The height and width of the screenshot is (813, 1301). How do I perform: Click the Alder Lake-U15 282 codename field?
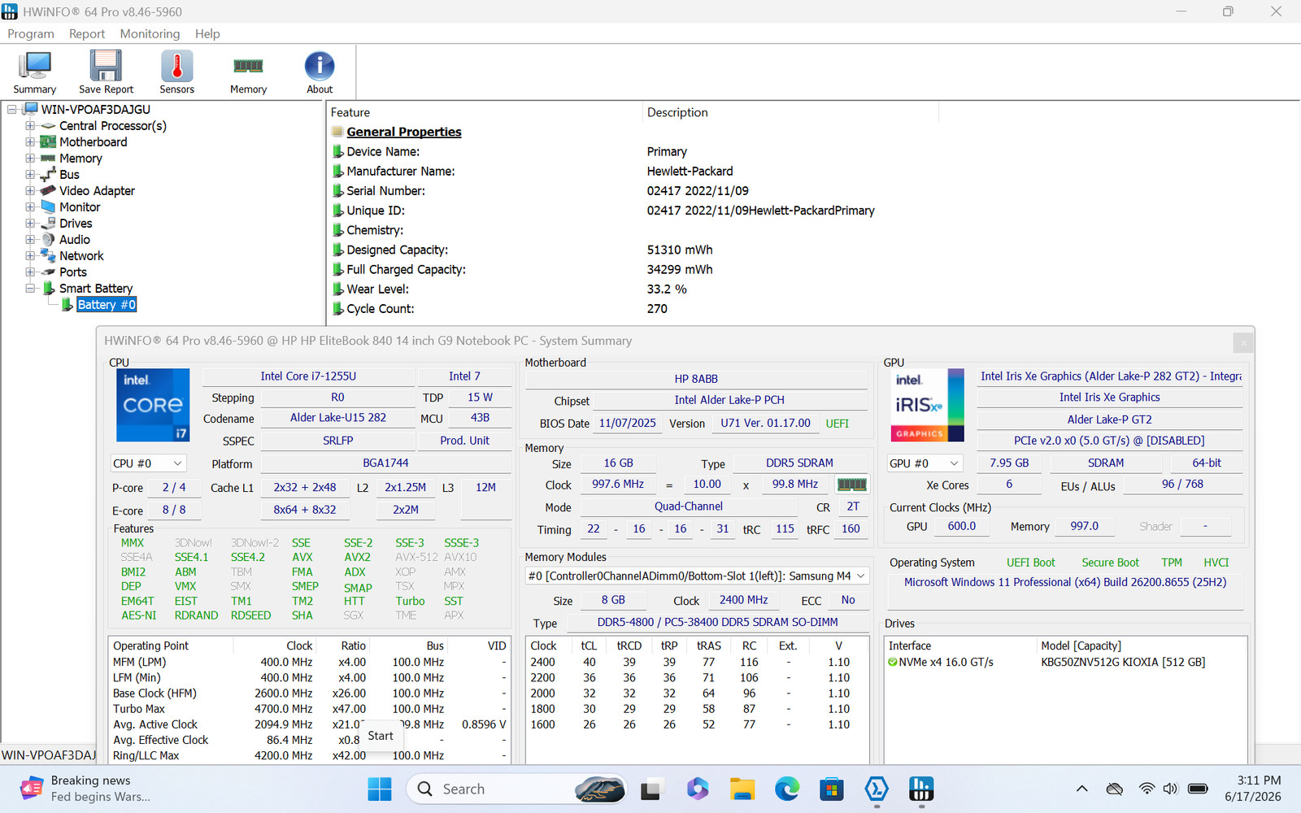coord(338,418)
